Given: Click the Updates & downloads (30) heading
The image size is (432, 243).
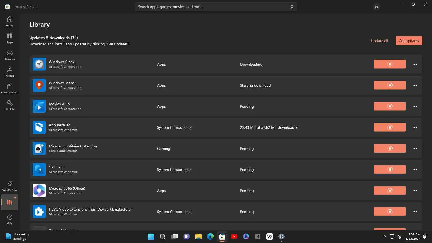Looking at the screenshot, I should [x=54, y=38].
